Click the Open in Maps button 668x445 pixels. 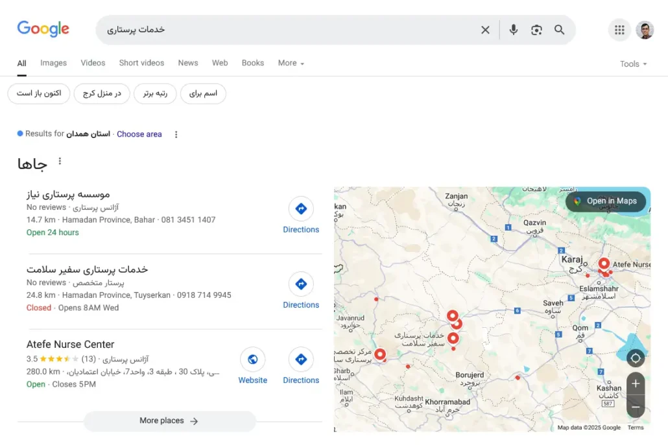[605, 201]
